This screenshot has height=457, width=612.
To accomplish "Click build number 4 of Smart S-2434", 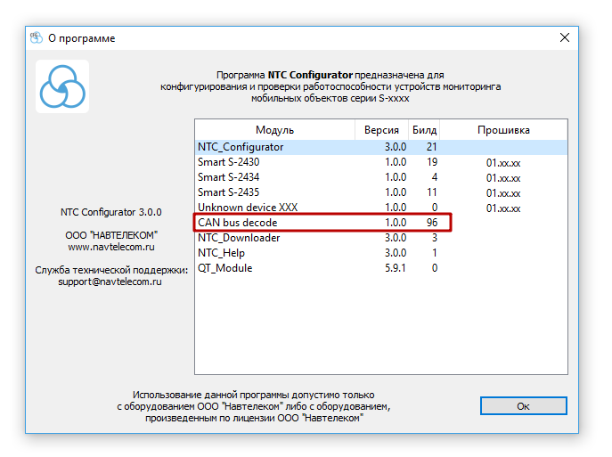I will tap(435, 177).
